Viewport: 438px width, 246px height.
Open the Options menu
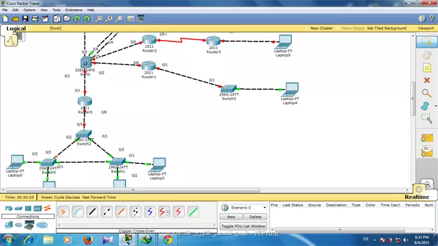click(29, 10)
